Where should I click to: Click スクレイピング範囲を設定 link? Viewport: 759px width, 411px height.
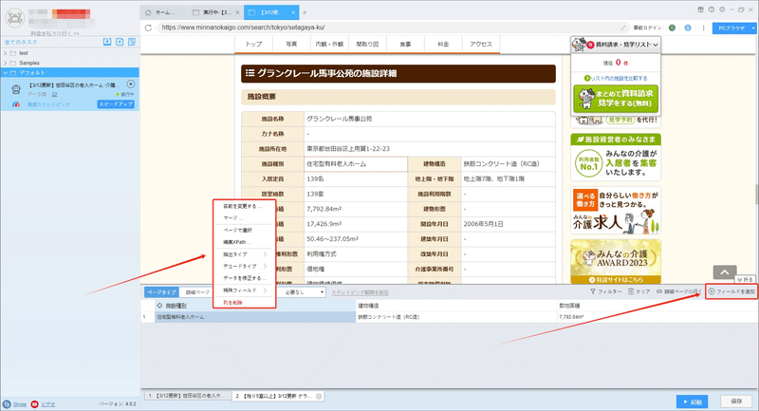[x=361, y=292]
